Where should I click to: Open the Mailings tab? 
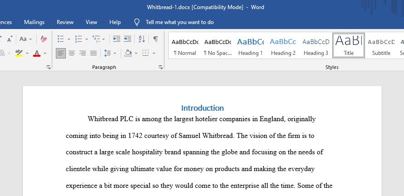34,22
